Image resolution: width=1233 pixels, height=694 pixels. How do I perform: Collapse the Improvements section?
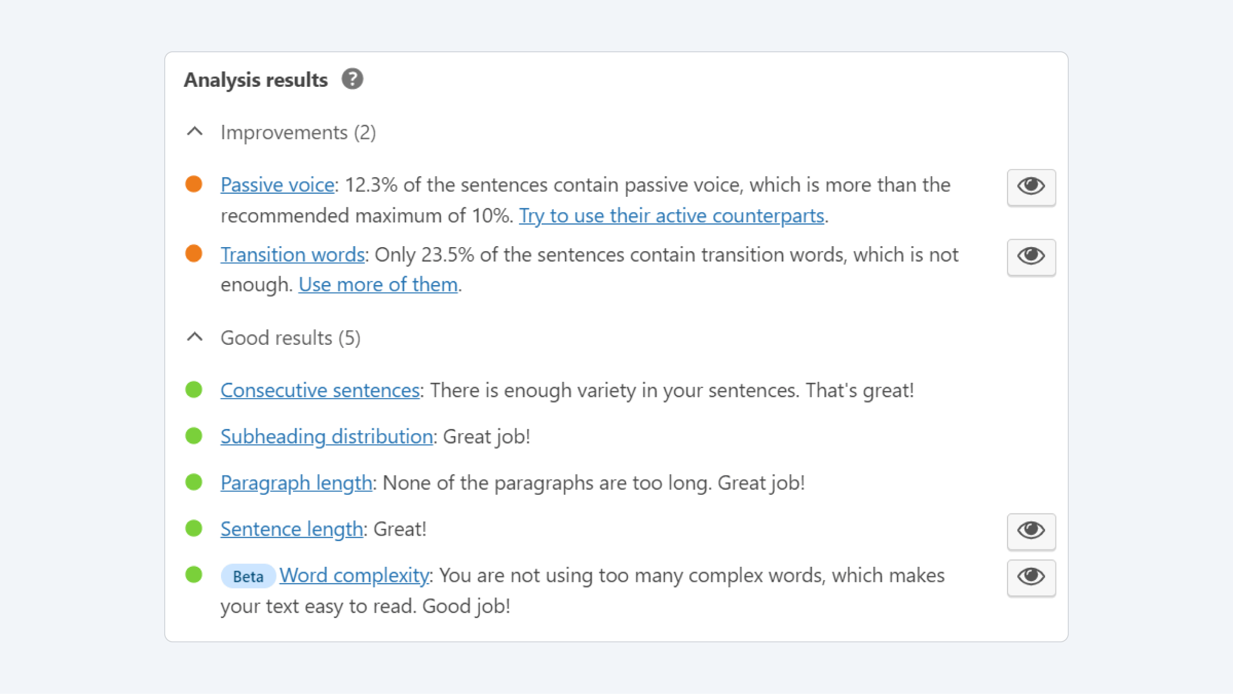[x=195, y=131]
